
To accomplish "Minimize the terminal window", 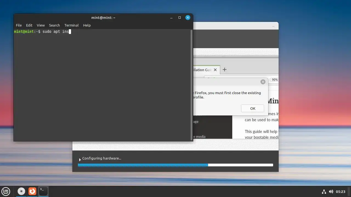I will point(171,18).
